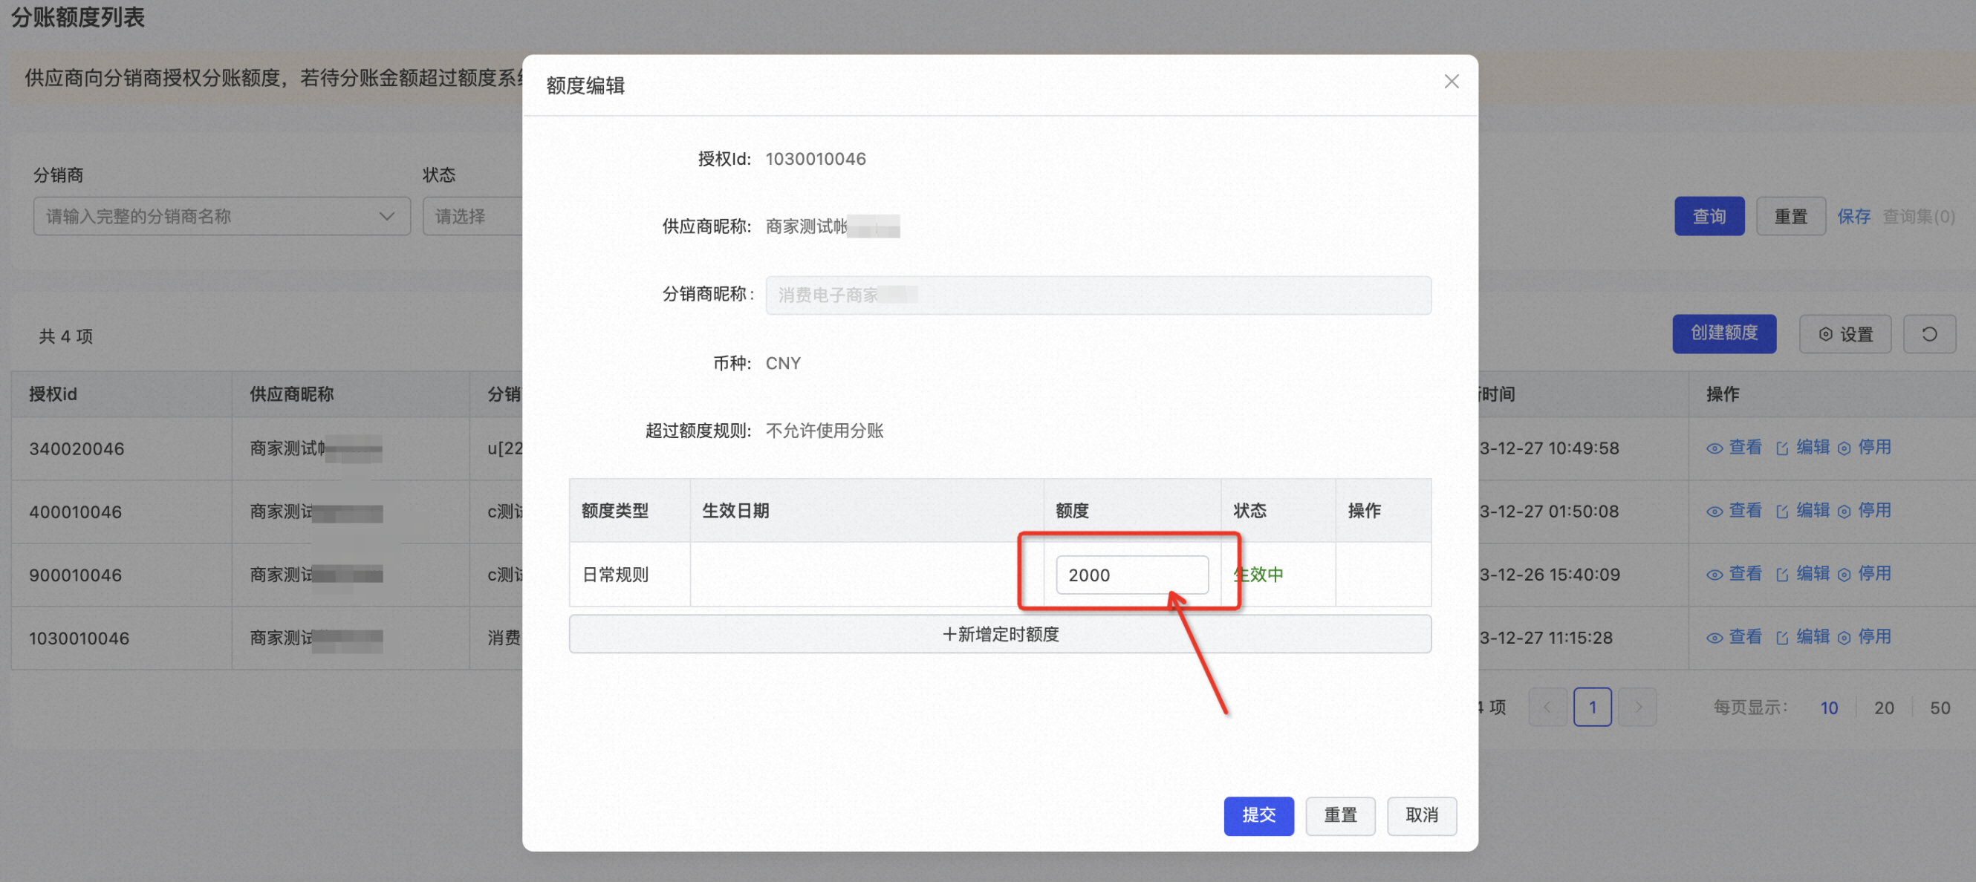
Task: Open the 状态 select box
Action: [472, 216]
